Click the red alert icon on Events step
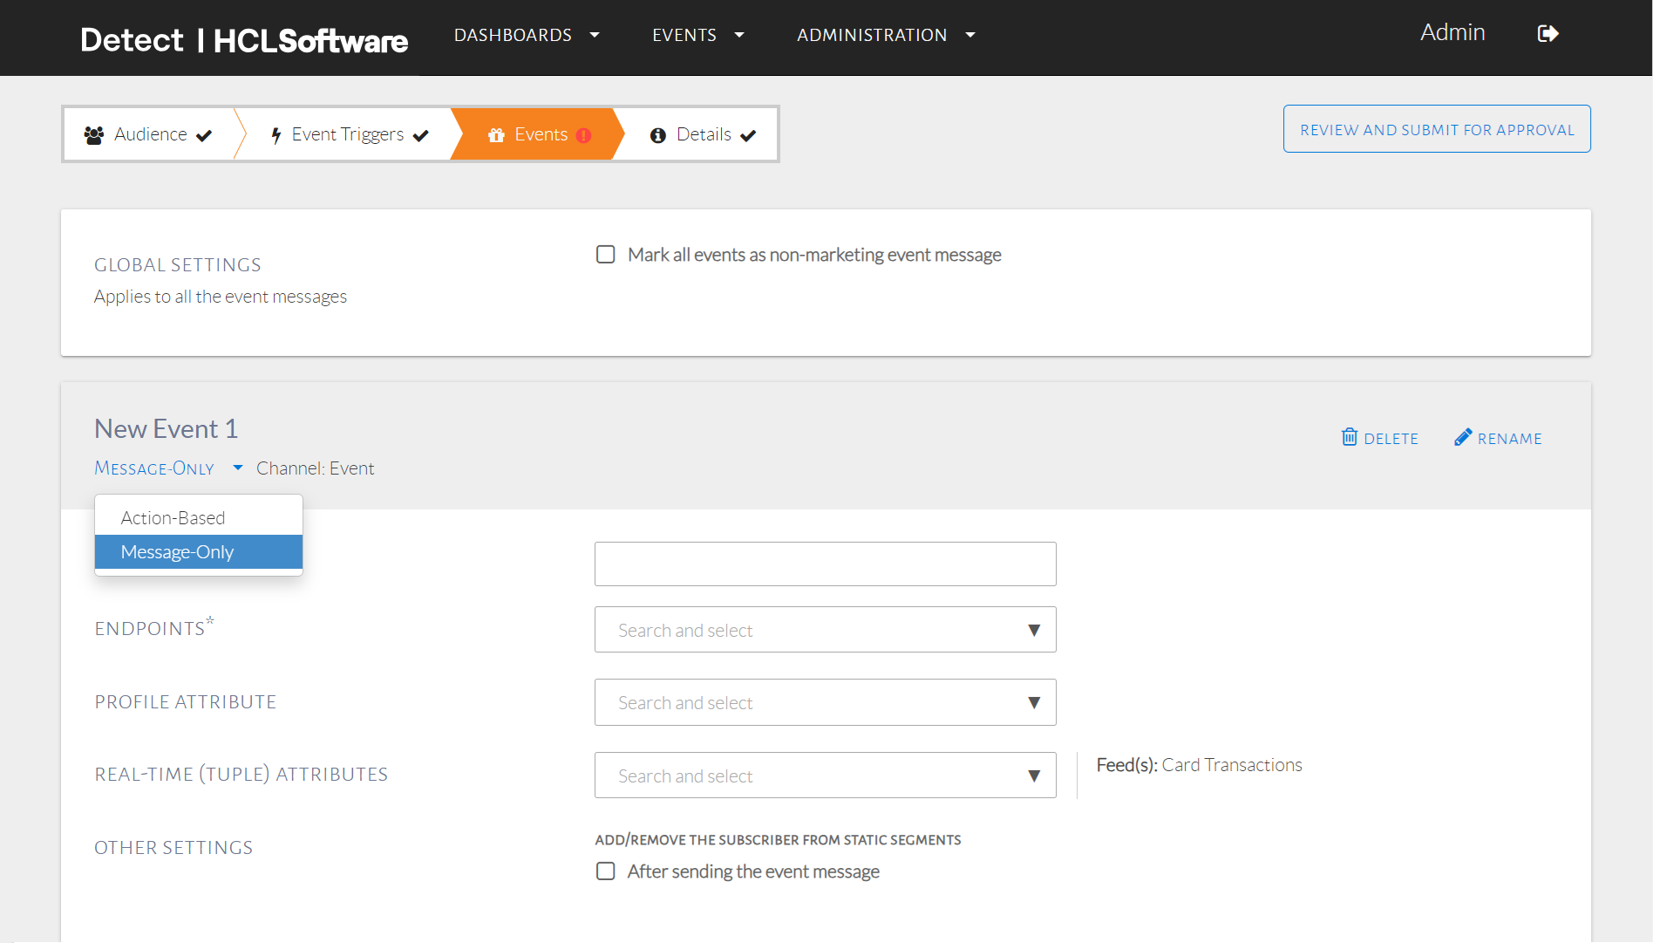Image resolution: width=1653 pixels, height=943 pixels. [x=584, y=135]
